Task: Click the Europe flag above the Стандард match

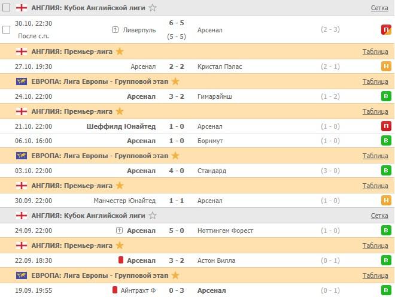Action: (x=21, y=156)
